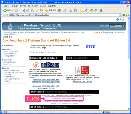
Task: Click the Windows flag logo
Action: click(128, 6)
